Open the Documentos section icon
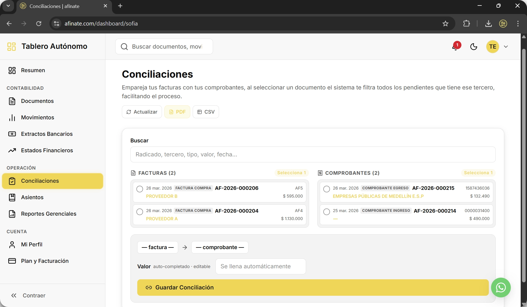This screenshot has height=307, width=527. 12,101
